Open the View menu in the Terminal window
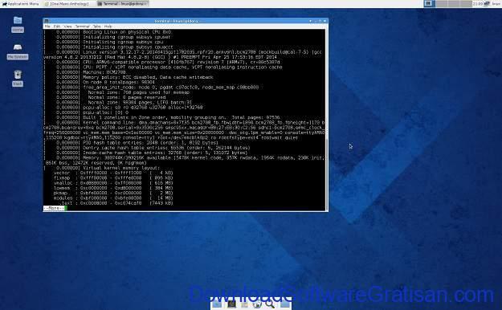Viewport: 502px width, 310px height. (67, 27)
